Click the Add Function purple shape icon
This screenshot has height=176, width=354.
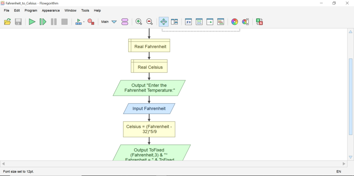[125, 22]
